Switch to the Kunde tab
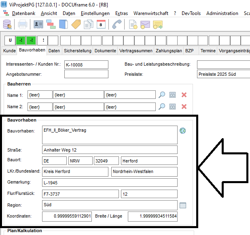The image size is (250, 235). [9, 51]
